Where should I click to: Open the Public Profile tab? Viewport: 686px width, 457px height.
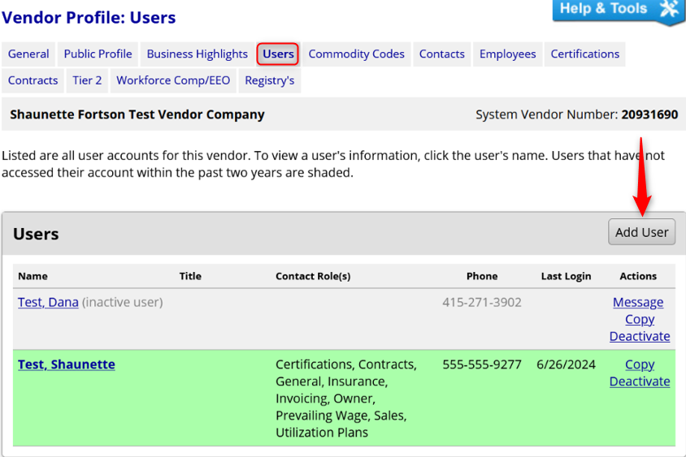tap(98, 54)
